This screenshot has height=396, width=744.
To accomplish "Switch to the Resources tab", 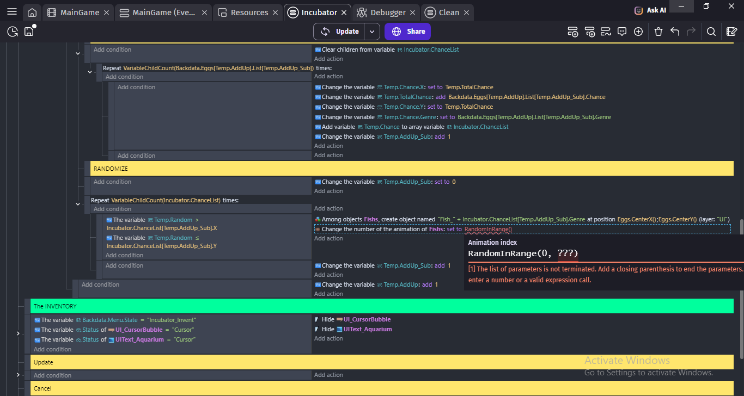I will (x=243, y=13).
